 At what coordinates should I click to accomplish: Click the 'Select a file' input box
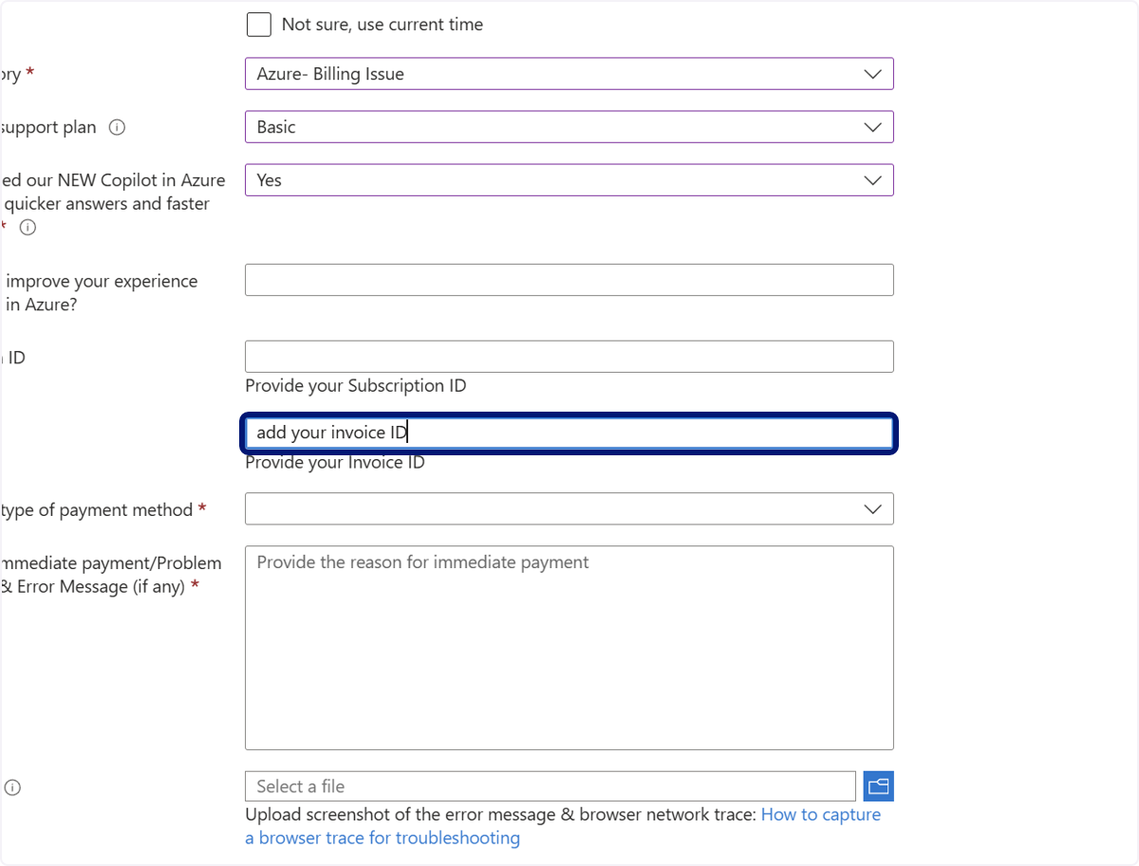[551, 786]
